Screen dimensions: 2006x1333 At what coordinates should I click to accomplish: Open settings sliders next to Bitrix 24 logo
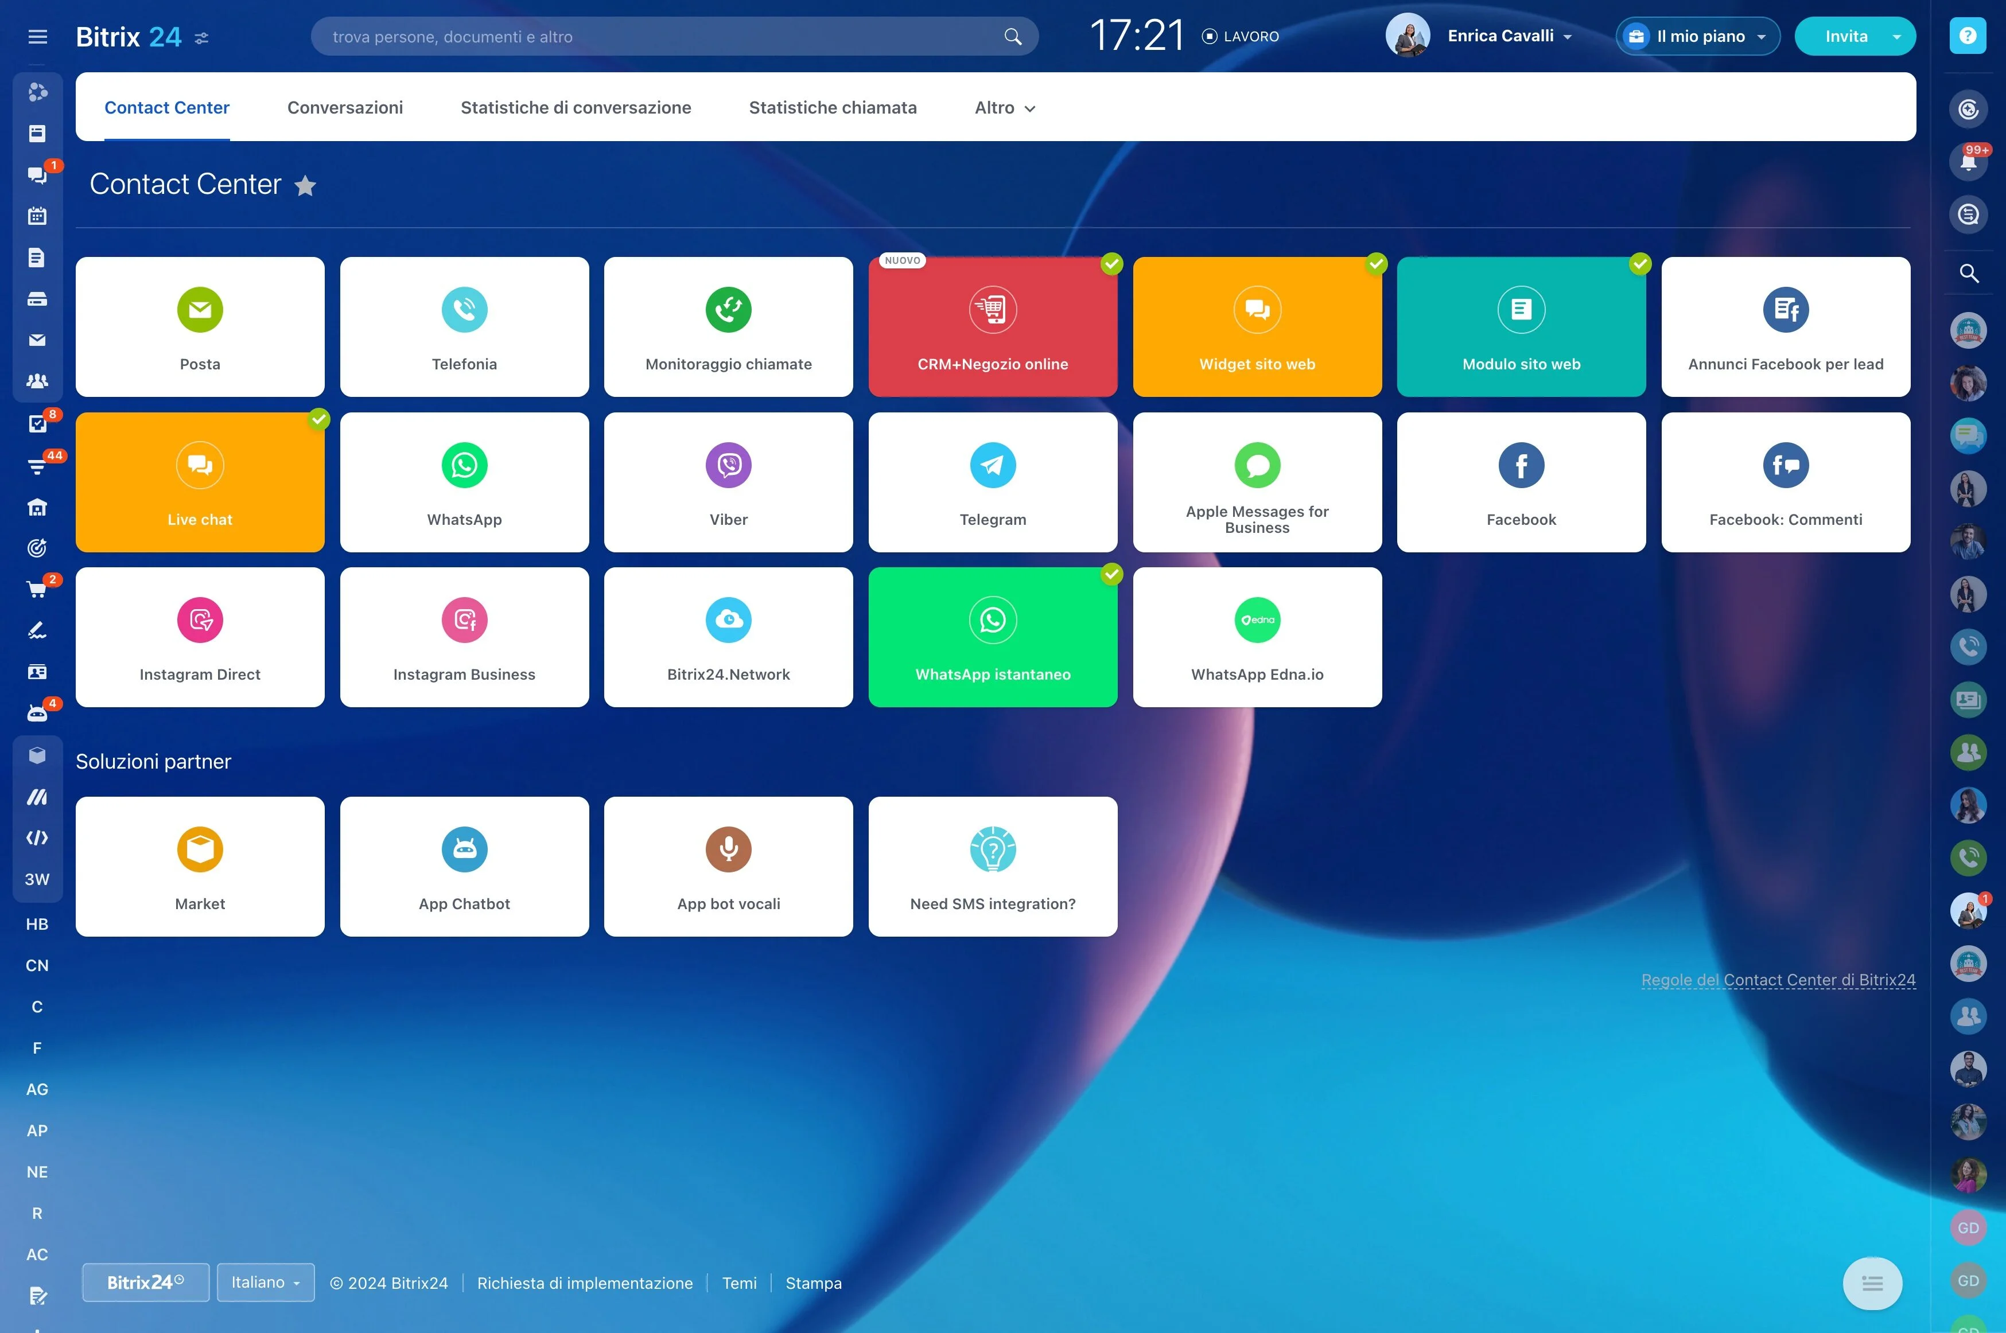click(201, 37)
